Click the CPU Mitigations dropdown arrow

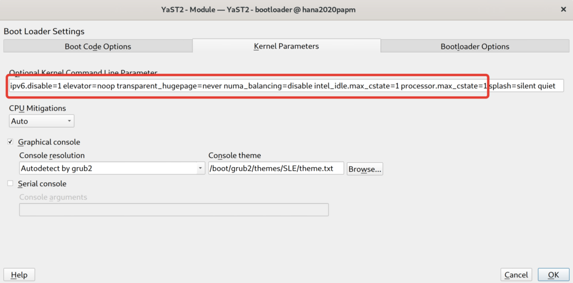69,121
